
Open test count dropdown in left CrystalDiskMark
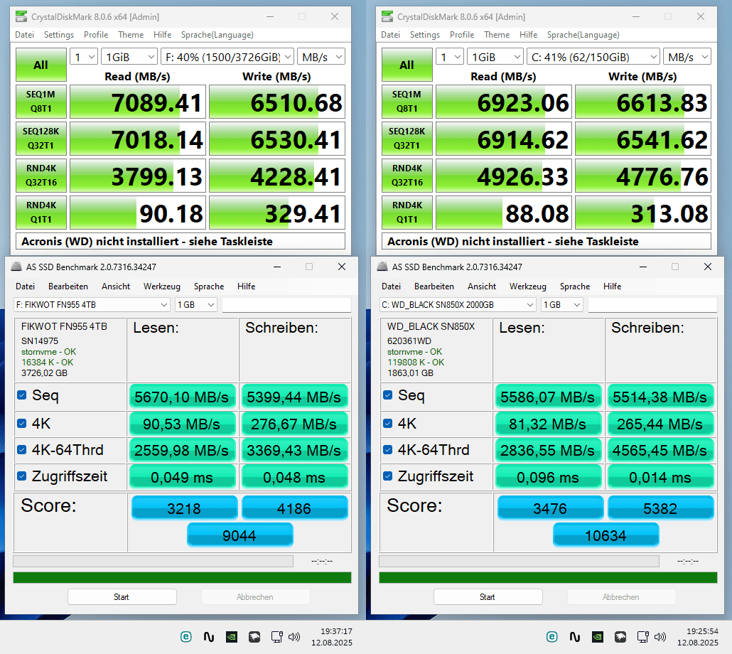click(84, 57)
